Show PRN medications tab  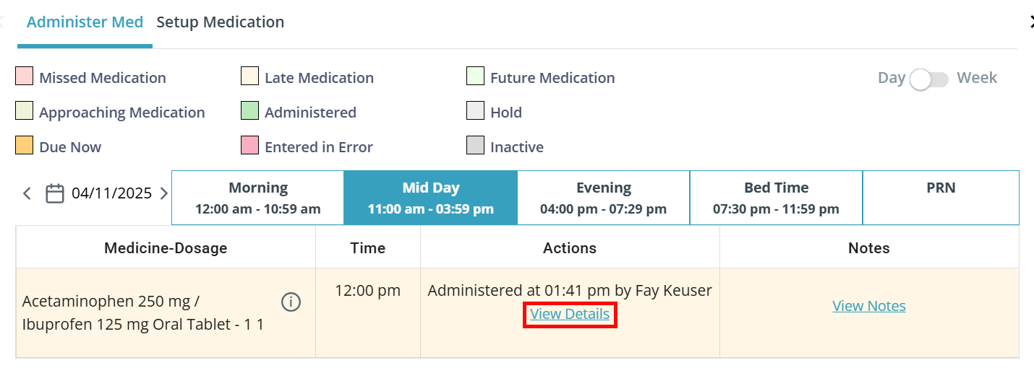[x=941, y=198]
